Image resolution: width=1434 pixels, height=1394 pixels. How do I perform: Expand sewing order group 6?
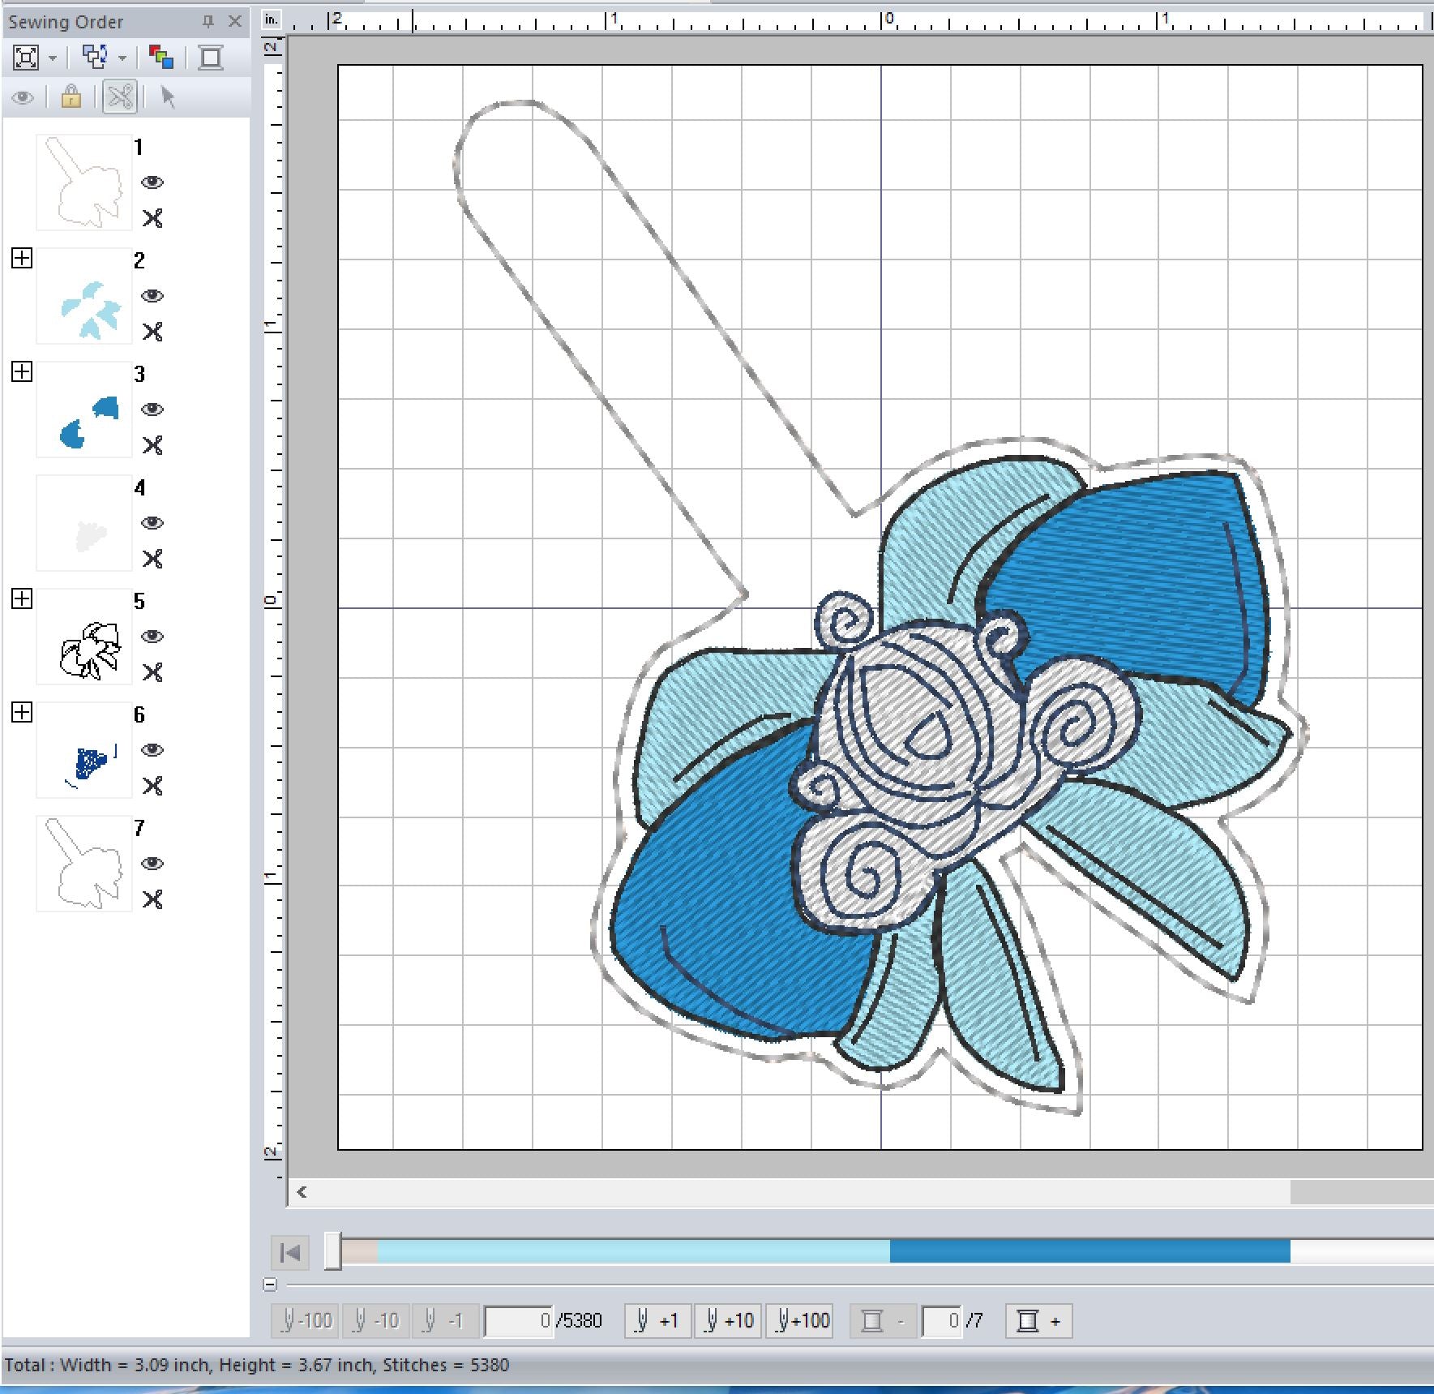tap(22, 713)
